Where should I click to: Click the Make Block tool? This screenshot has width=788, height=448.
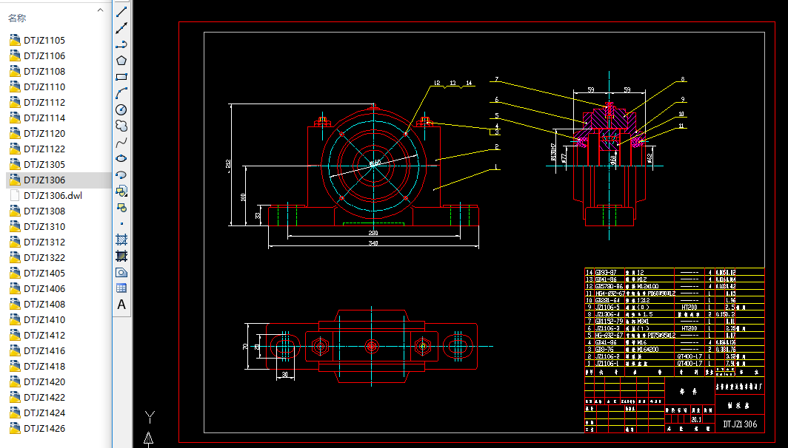pos(121,207)
